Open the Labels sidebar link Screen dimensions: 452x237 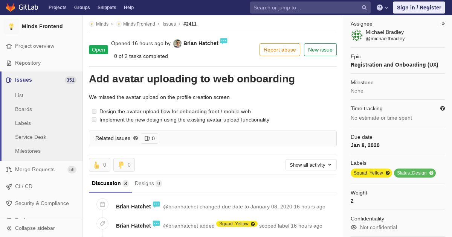pyautogui.click(x=23, y=123)
